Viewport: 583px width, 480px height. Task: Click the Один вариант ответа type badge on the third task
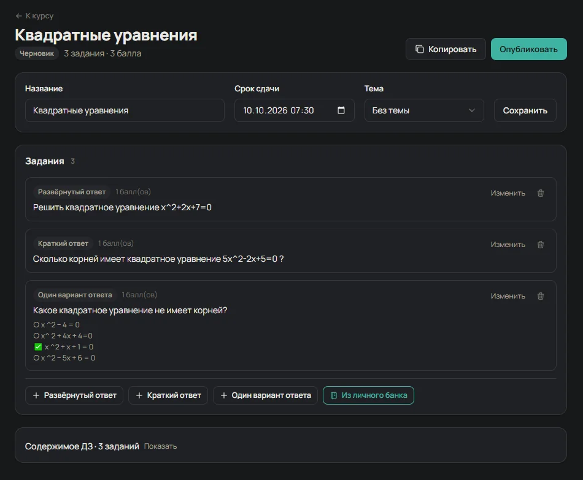[75, 295]
